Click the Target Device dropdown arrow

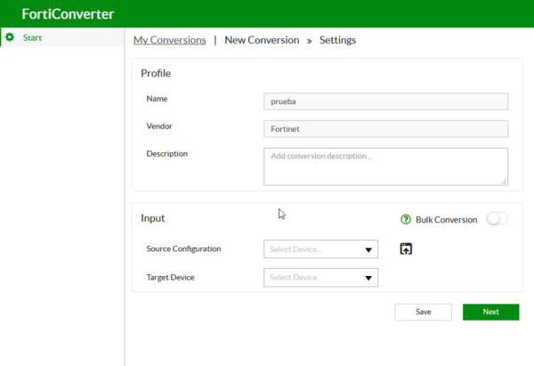368,278
